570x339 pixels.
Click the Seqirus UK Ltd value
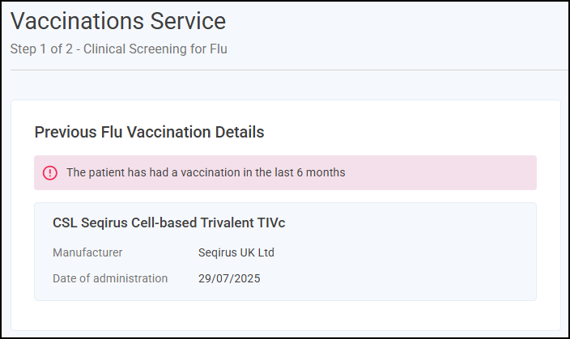[236, 252]
